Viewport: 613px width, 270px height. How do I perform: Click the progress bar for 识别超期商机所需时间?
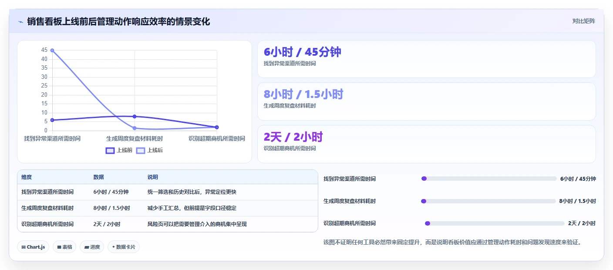495,223
